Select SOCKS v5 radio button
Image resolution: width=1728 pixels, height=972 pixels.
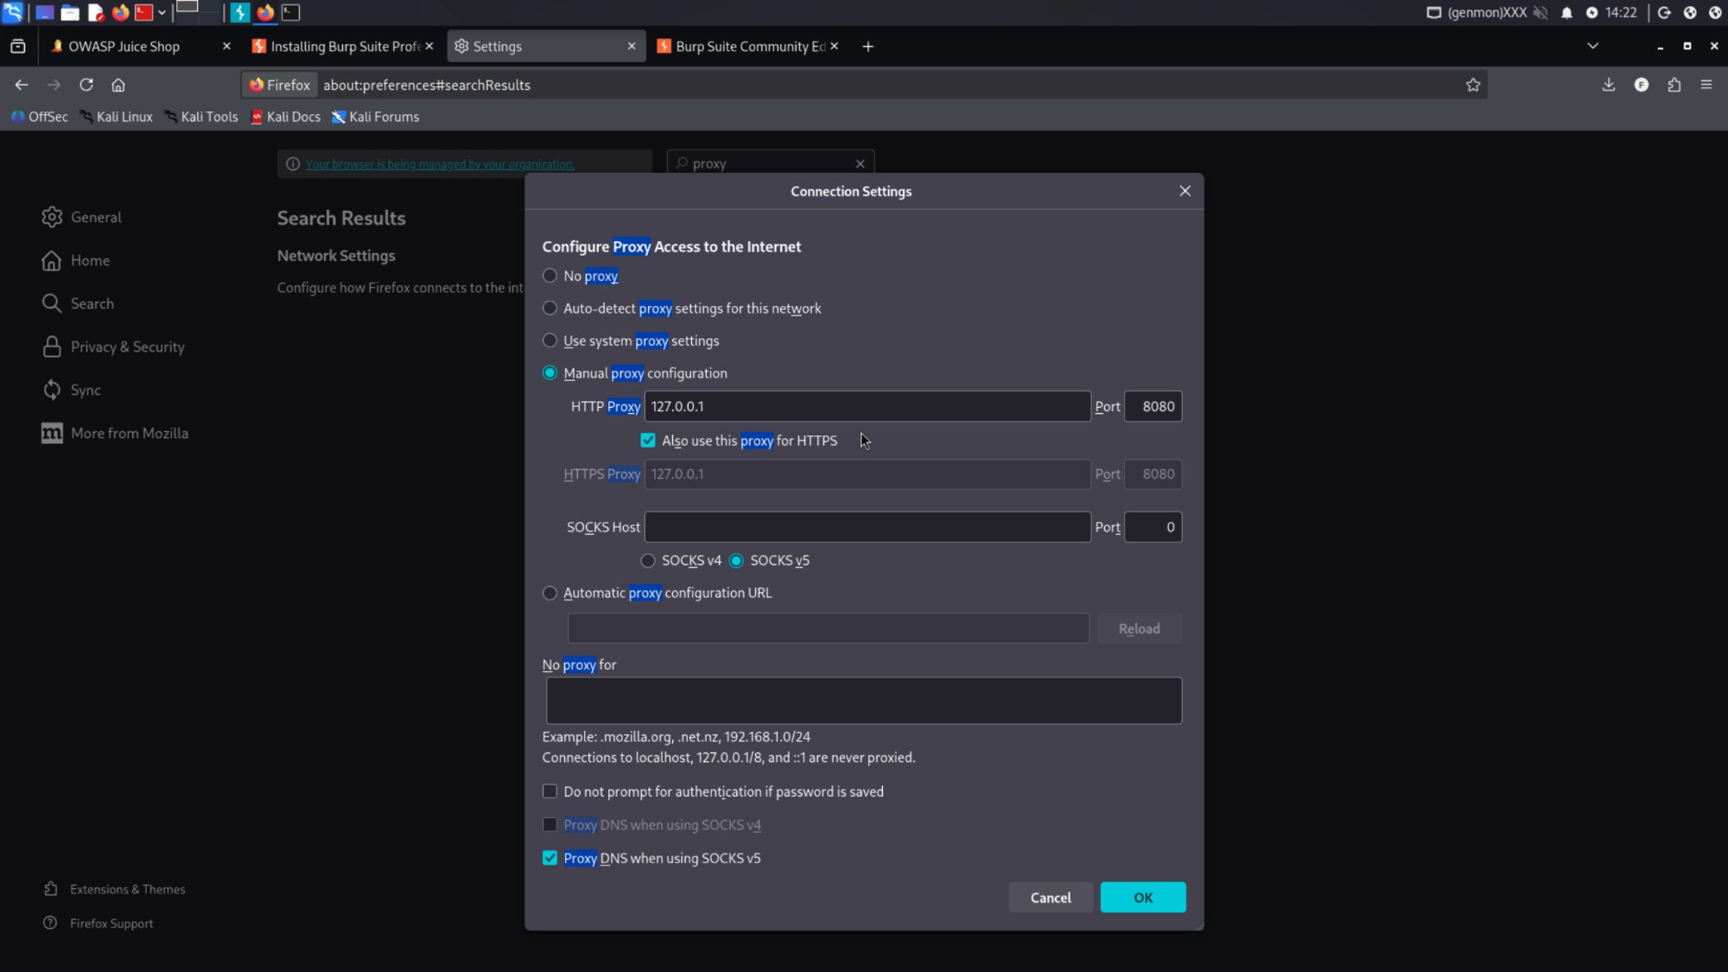[x=736, y=561]
